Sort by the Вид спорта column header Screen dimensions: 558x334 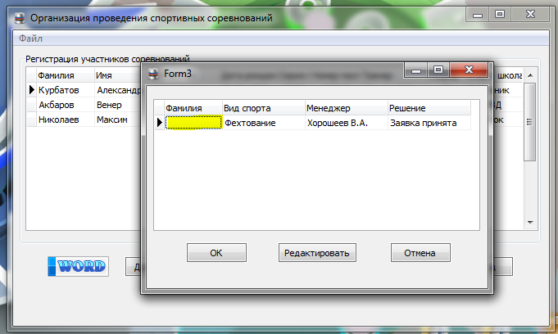pyautogui.click(x=264, y=108)
